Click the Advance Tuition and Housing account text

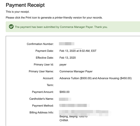95,78
